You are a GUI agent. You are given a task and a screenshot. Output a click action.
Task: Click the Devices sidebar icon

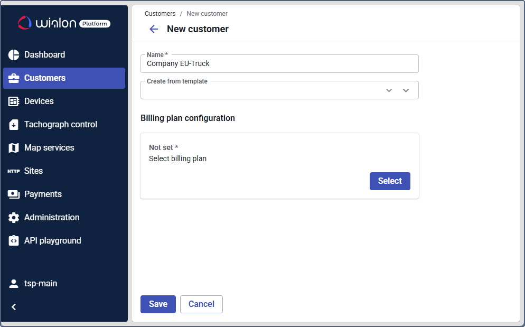[14, 101]
